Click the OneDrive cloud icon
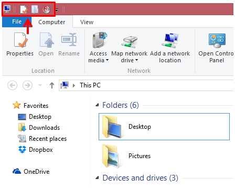The image size is (235, 190). coord(17,171)
